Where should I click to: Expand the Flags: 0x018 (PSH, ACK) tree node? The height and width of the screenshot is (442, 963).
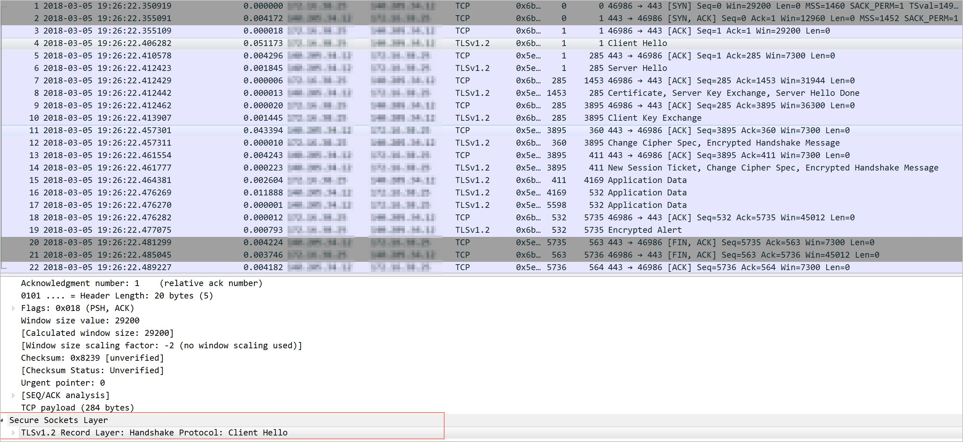click(13, 308)
